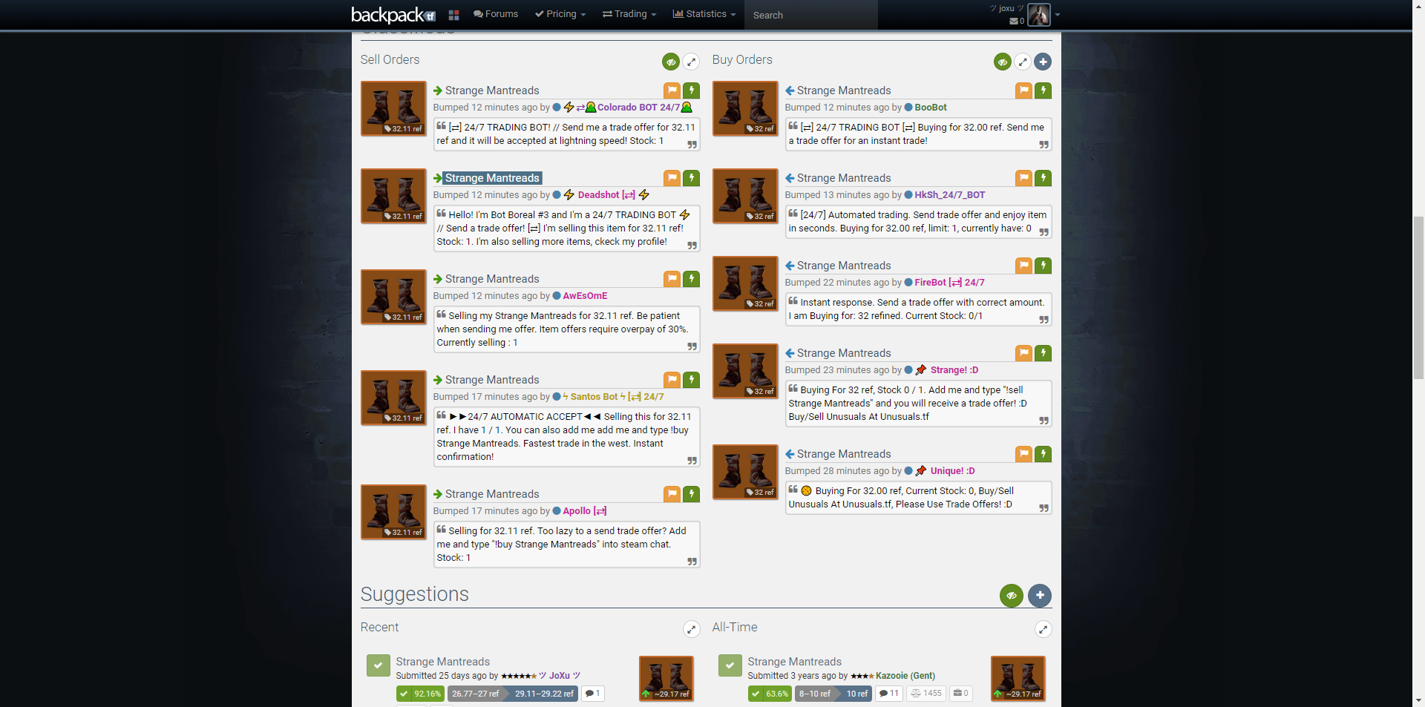Open the Pricing dropdown menu
The height and width of the screenshot is (707, 1425).
[x=560, y=14]
